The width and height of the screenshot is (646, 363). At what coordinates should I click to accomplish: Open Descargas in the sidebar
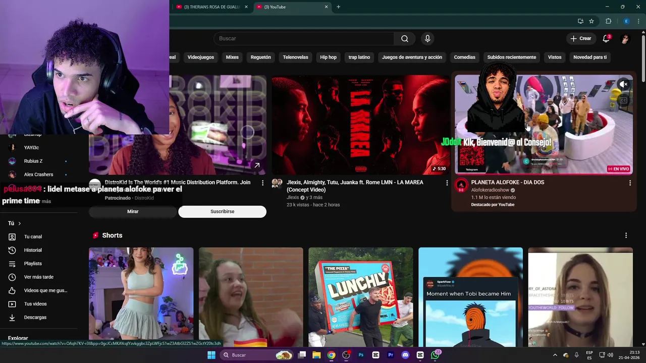point(35,317)
